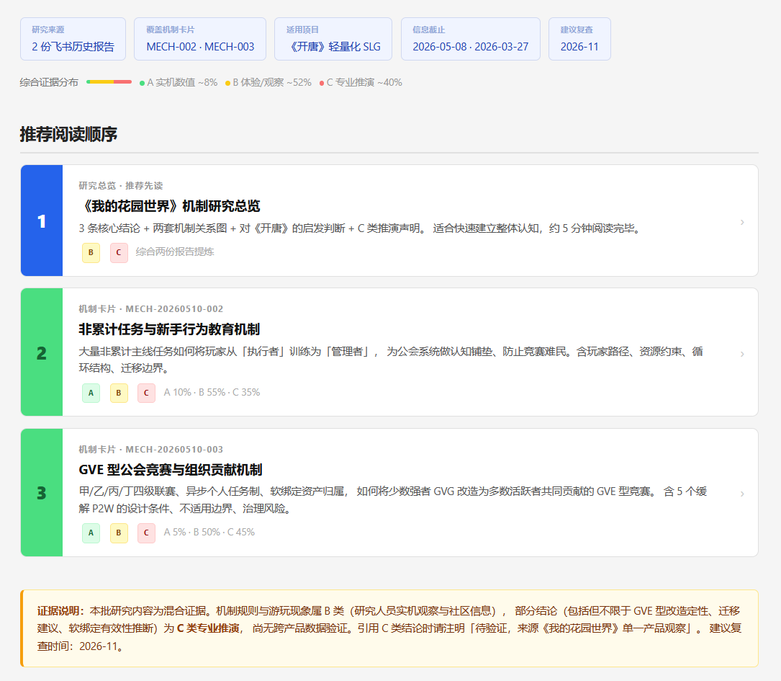Click A tag on MECH-20260510-002 card
The width and height of the screenshot is (781, 681).
tap(91, 393)
